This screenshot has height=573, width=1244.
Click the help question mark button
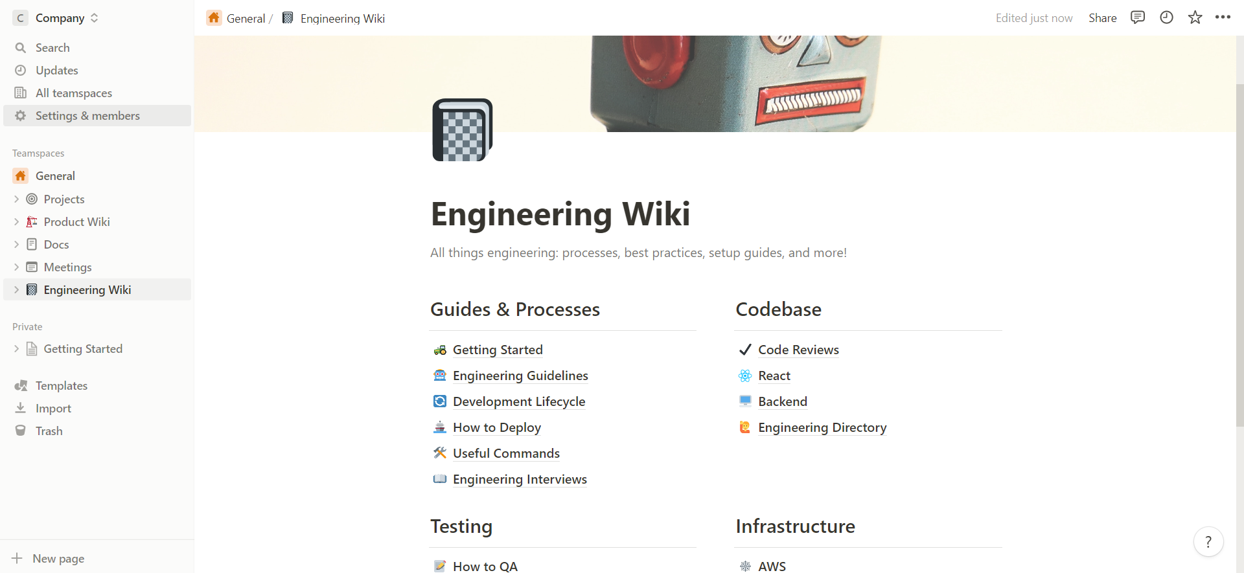(1208, 542)
